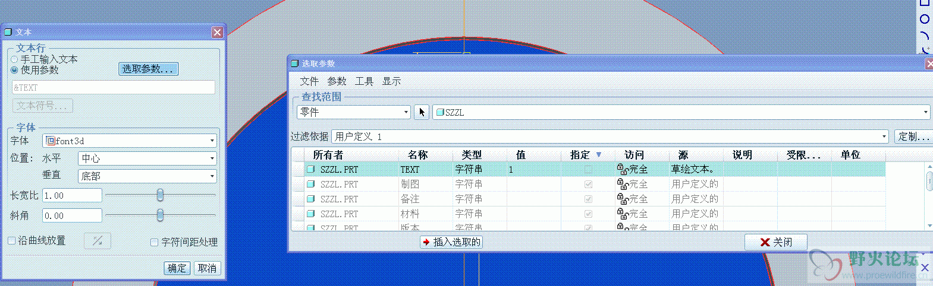Enable 沿曲线放置 checkbox
The width and height of the screenshot is (933, 286).
click(x=11, y=240)
